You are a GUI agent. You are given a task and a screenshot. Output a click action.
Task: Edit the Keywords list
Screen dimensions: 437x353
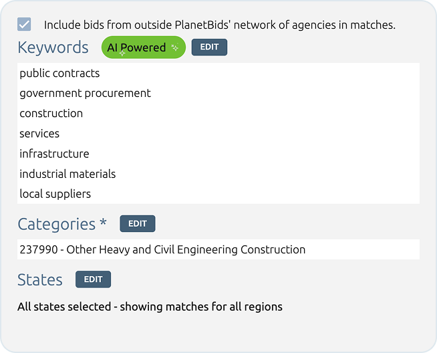pos(209,47)
